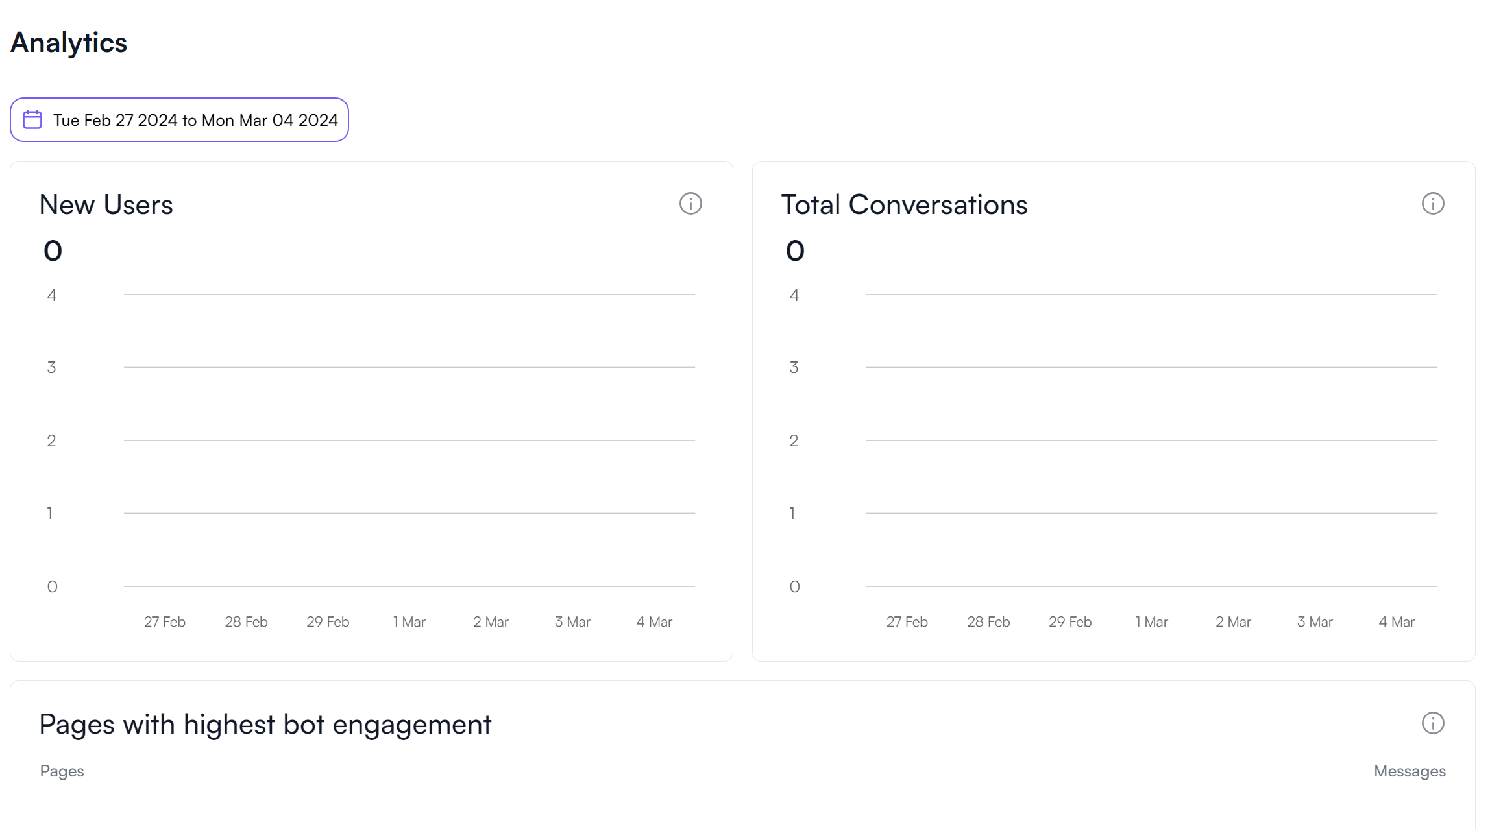Click 28 Feb label in Total Conversations chart

[x=988, y=621]
